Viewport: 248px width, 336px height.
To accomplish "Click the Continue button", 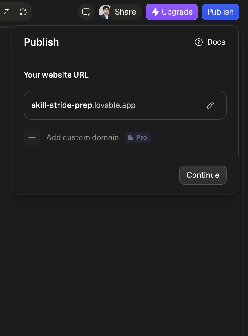I will [203, 175].
